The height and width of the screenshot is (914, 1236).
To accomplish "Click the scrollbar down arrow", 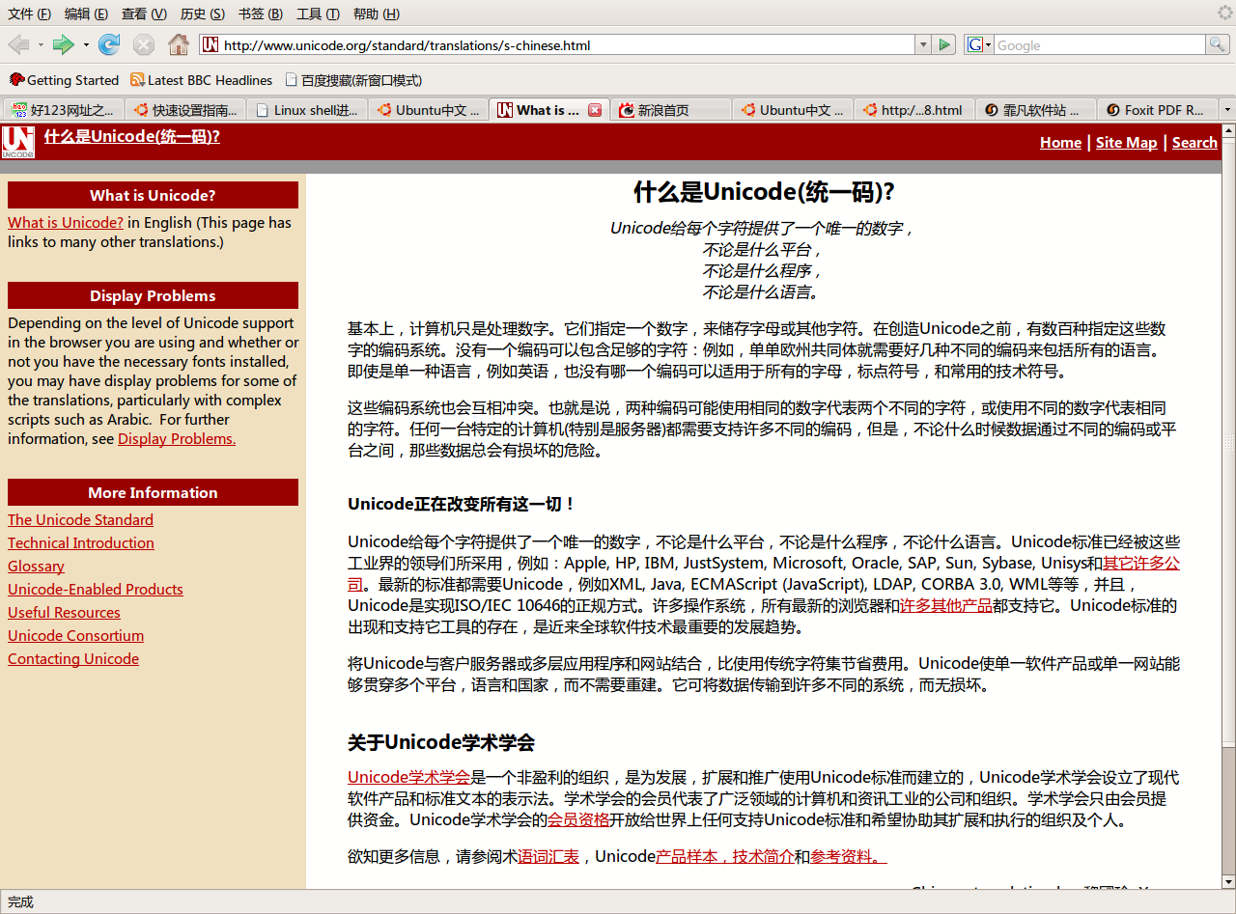I will [x=1228, y=882].
